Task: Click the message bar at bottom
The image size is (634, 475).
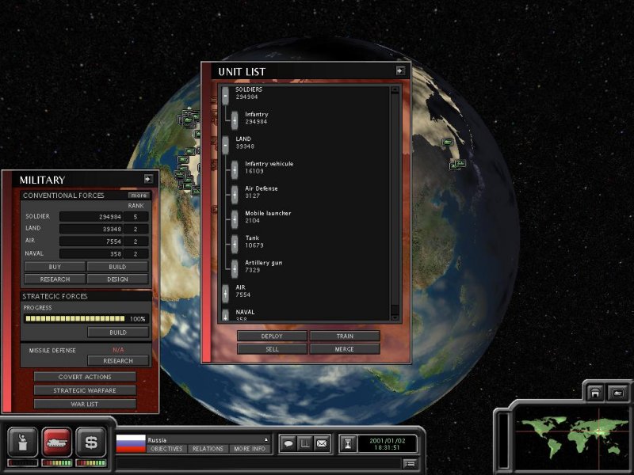Action: [259, 464]
